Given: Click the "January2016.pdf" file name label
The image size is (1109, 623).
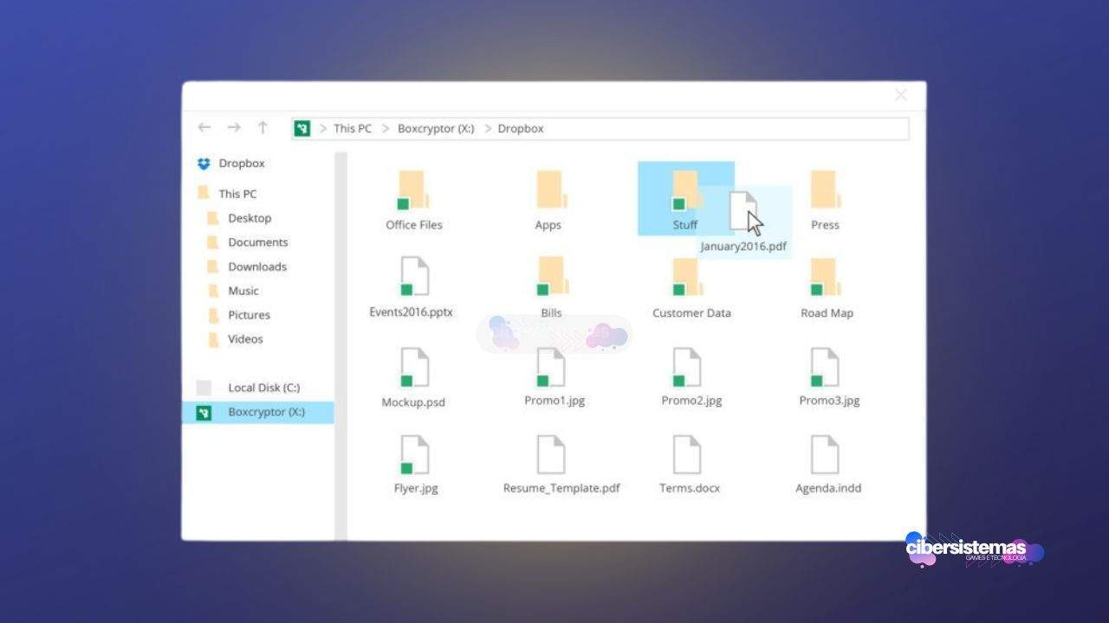Looking at the screenshot, I should 744,247.
